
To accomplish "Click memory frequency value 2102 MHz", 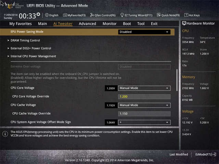I will point(188,88).
